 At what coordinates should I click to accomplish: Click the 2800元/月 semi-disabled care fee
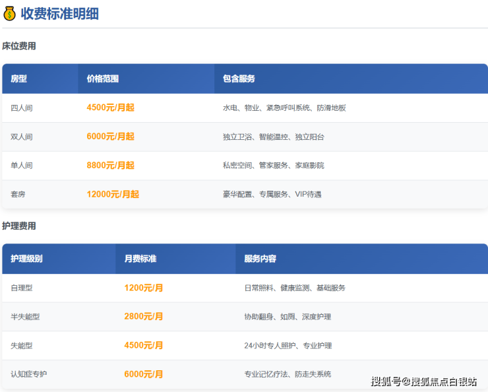tap(144, 316)
